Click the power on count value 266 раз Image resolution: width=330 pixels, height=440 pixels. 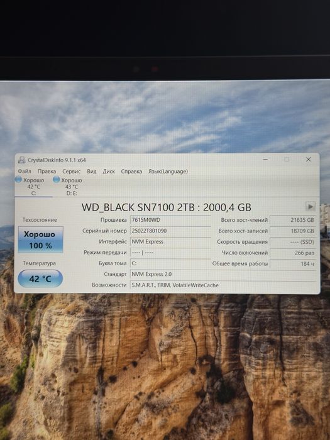[x=293, y=253]
